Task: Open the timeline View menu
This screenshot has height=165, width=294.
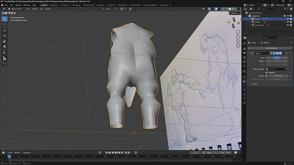Action: tap(10, 153)
